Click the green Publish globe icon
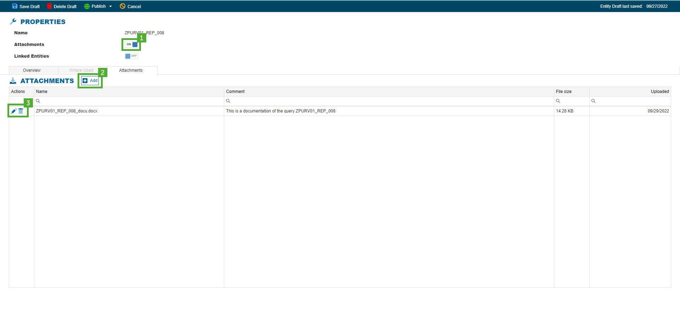Image resolution: width=680 pixels, height=314 pixels. pos(87,6)
